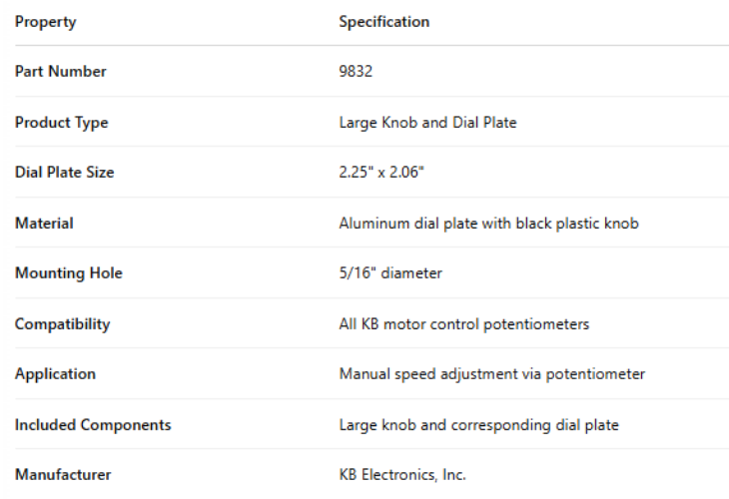Select the Large knob and corresponding dial plate text
This screenshot has width=729, height=499.
pyautogui.click(x=478, y=425)
